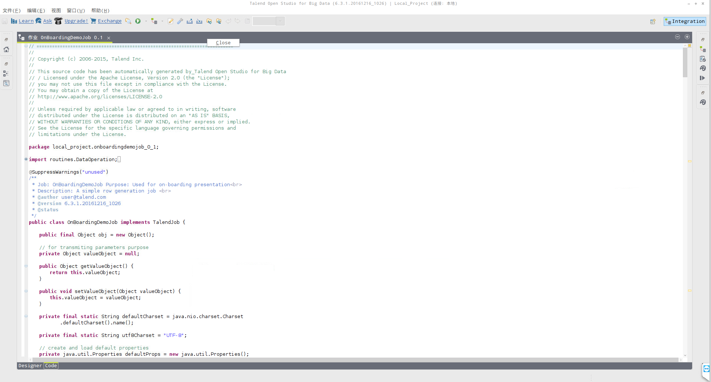This screenshot has width=711, height=382.
Task: Click the Close tooltip button
Action: coord(223,42)
